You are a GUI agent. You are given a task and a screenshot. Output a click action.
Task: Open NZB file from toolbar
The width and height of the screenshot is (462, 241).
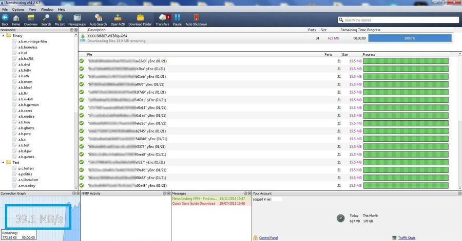[x=118, y=19]
